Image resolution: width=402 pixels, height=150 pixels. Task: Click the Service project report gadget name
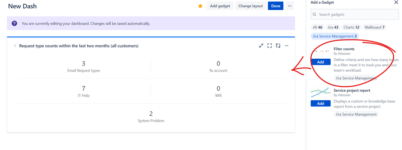click(x=352, y=90)
